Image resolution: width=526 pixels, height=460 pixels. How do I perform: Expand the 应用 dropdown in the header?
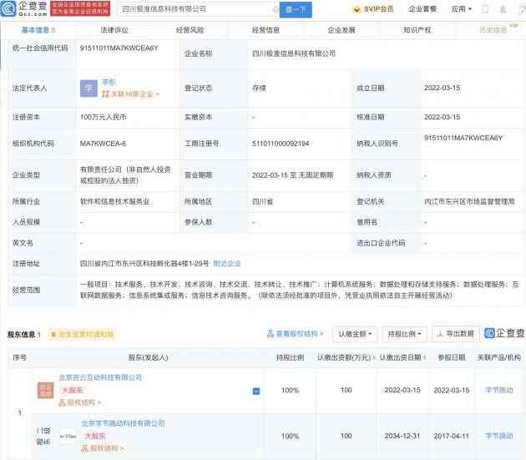pos(461,9)
